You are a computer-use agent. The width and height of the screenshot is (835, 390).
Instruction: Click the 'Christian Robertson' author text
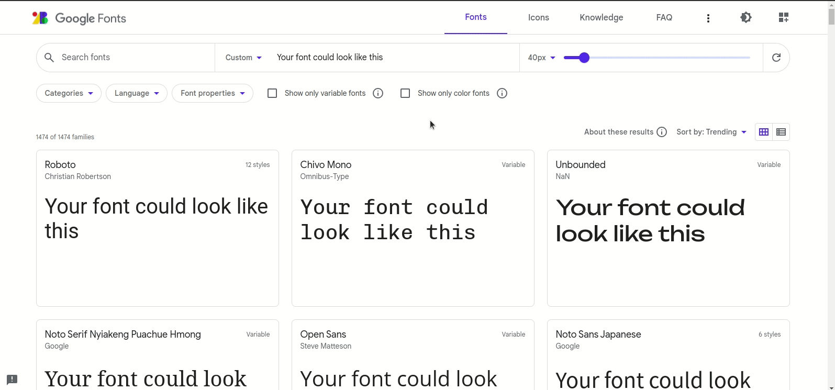[78, 176]
